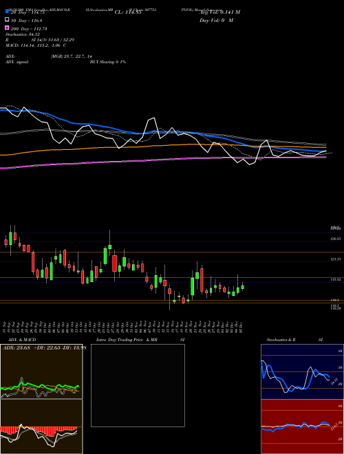Screen dimensions: 344x454
Task: Select the '200 Day - 112.73' legend label
Action: click(x=29, y=29)
